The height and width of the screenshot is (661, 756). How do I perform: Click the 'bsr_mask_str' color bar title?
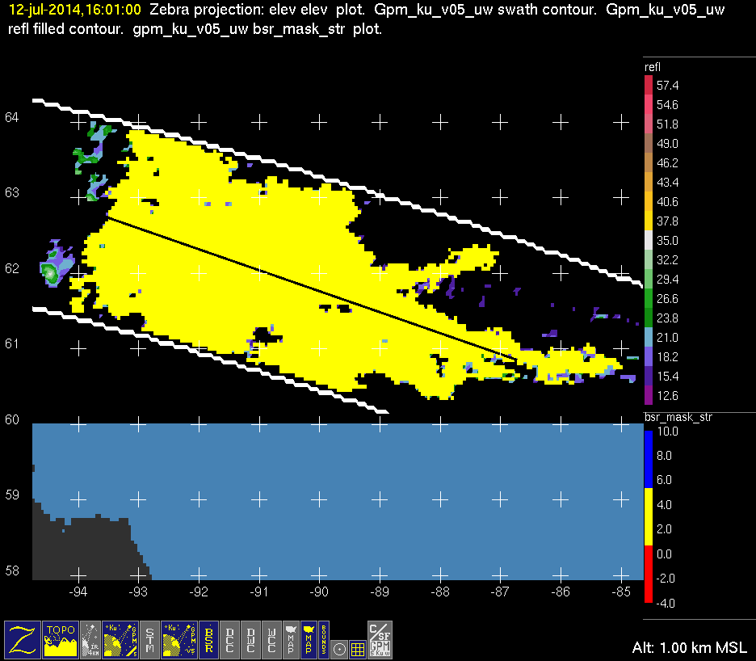point(678,417)
